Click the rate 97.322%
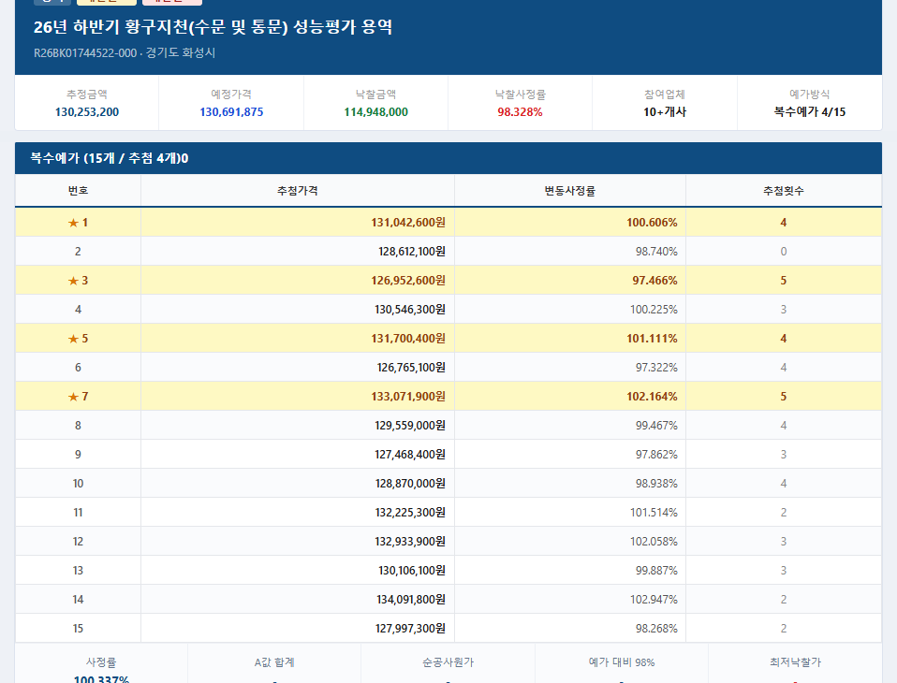The image size is (897, 683). (x=656, y=368)
